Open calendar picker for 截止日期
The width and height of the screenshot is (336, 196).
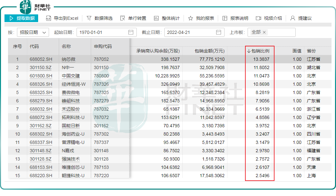[218, 32]
